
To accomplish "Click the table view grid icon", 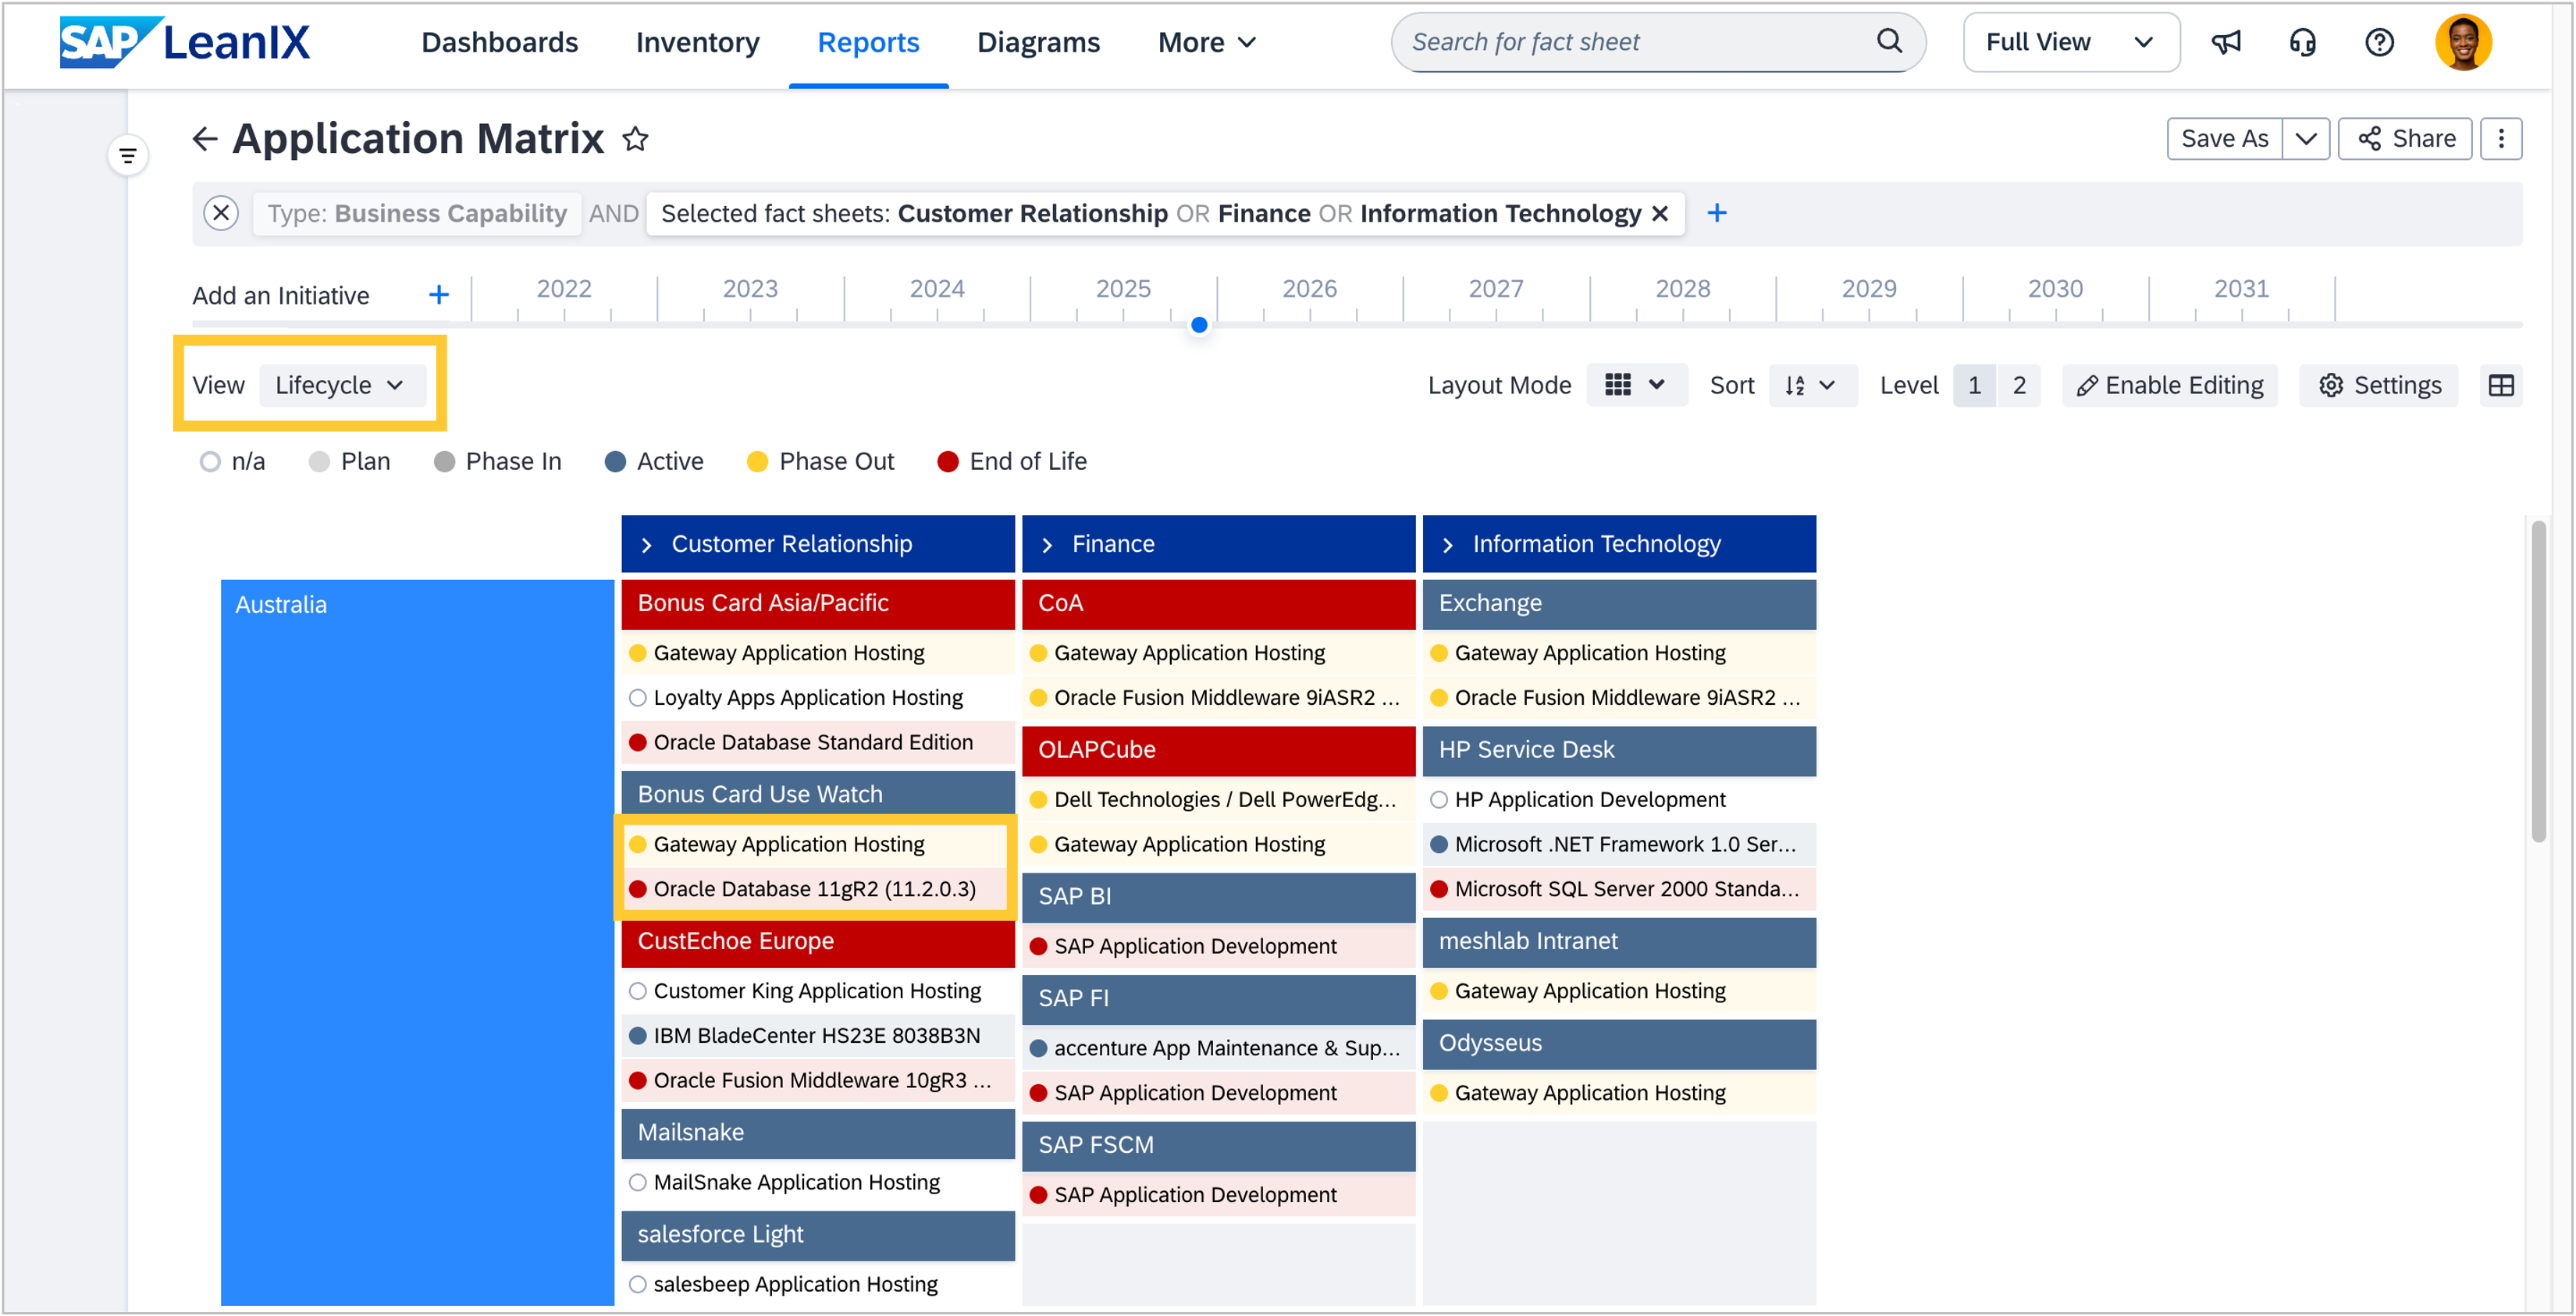I will (2500, 385).
